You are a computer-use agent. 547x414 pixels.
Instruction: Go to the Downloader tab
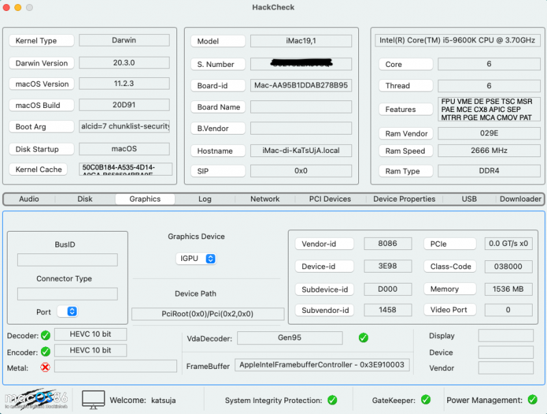click(x=520, y=199)
